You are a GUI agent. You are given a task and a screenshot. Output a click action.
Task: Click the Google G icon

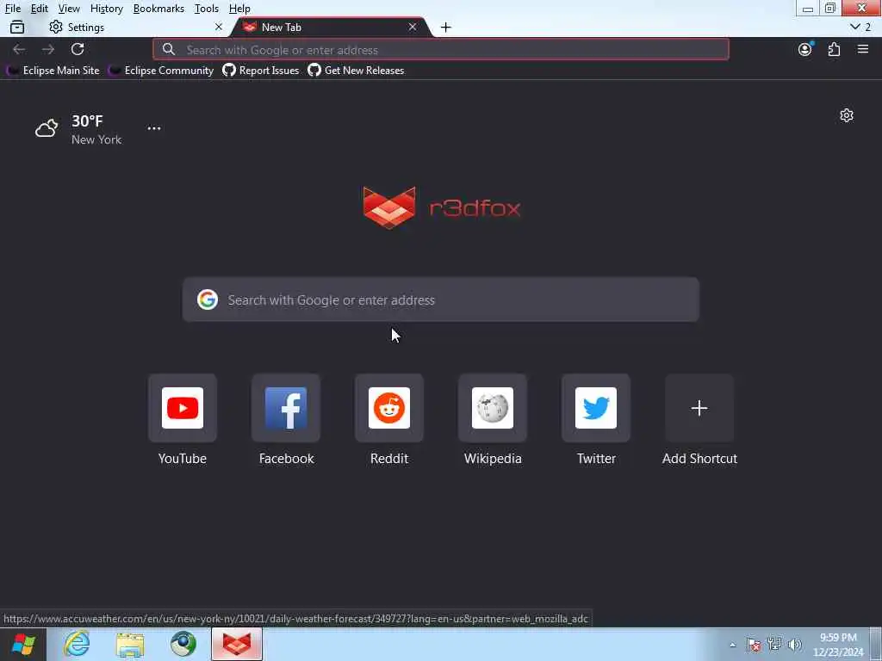(208, 300)
